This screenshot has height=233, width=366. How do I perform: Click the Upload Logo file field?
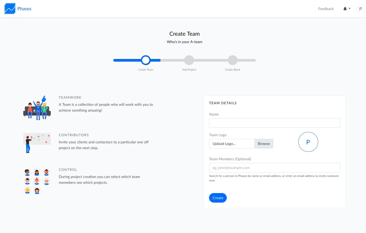[232, 144]
